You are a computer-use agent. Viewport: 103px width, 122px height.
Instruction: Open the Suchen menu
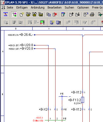click(69, 7)
